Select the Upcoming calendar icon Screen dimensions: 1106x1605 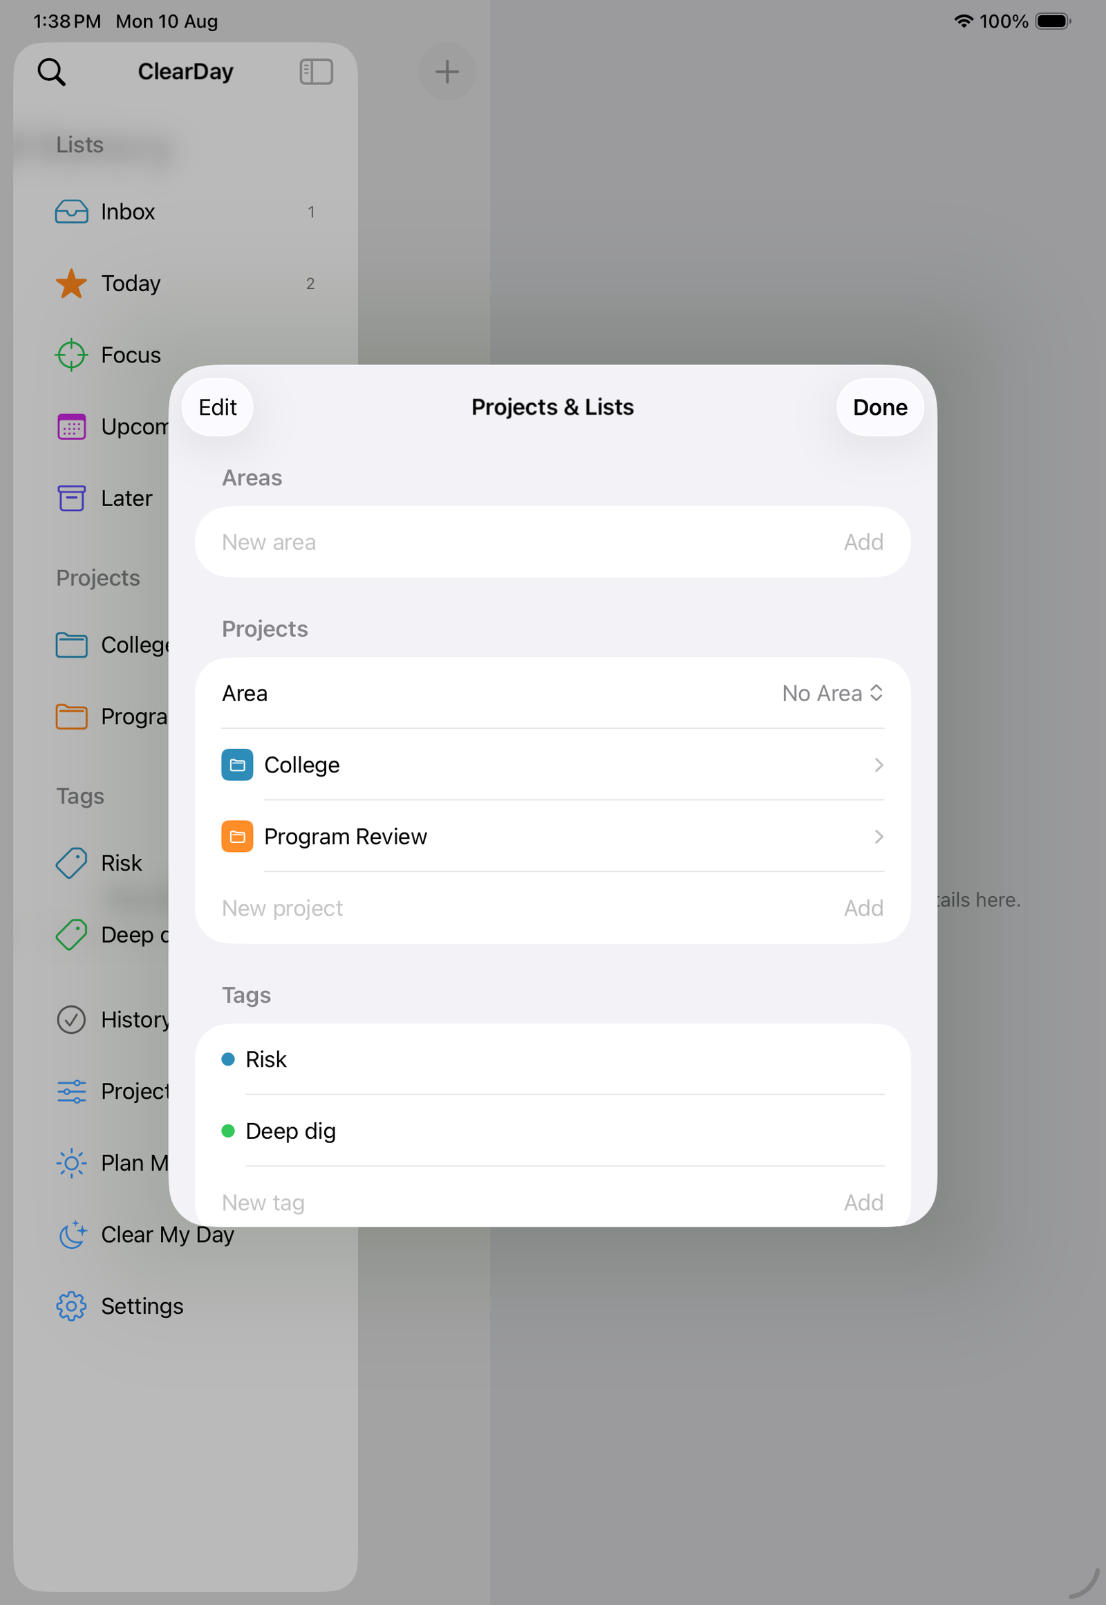tap(71, 427)
